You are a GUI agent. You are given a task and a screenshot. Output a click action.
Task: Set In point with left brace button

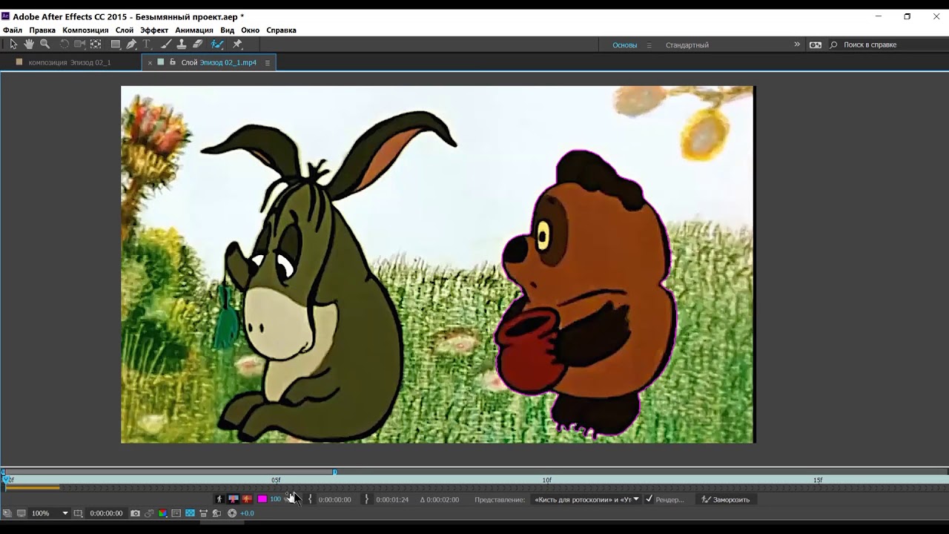click(310, 499)
